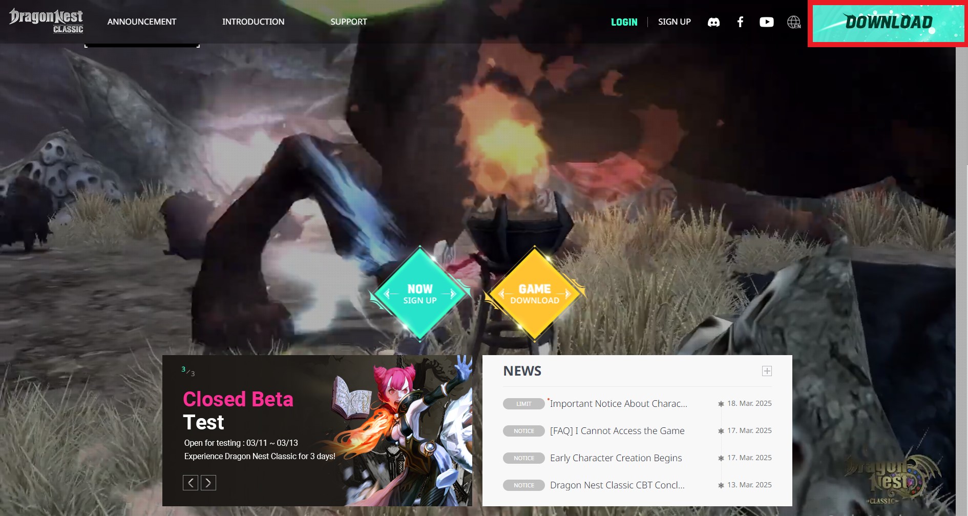Click the Login link

click(624, 22)
